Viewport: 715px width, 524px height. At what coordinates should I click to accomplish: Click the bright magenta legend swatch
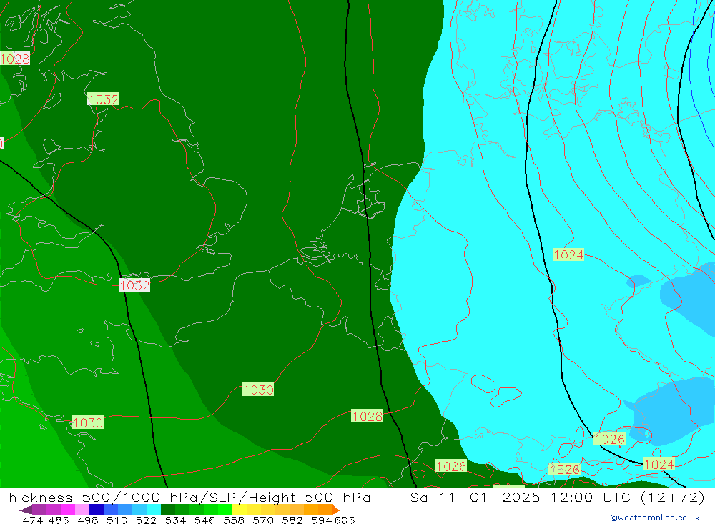(x=68, y=510)
